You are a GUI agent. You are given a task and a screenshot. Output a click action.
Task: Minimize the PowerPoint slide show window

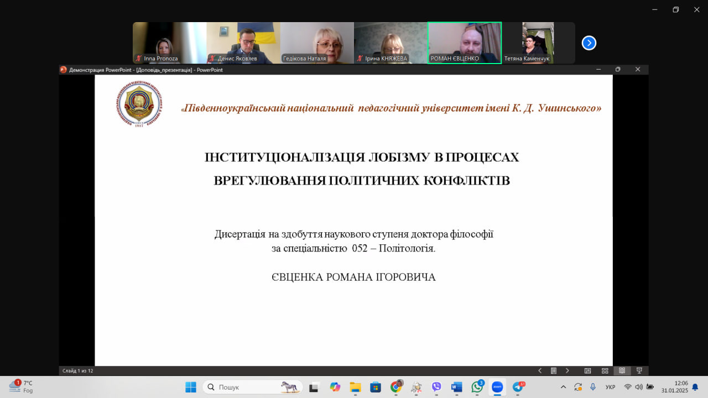[x=598, y=70]
